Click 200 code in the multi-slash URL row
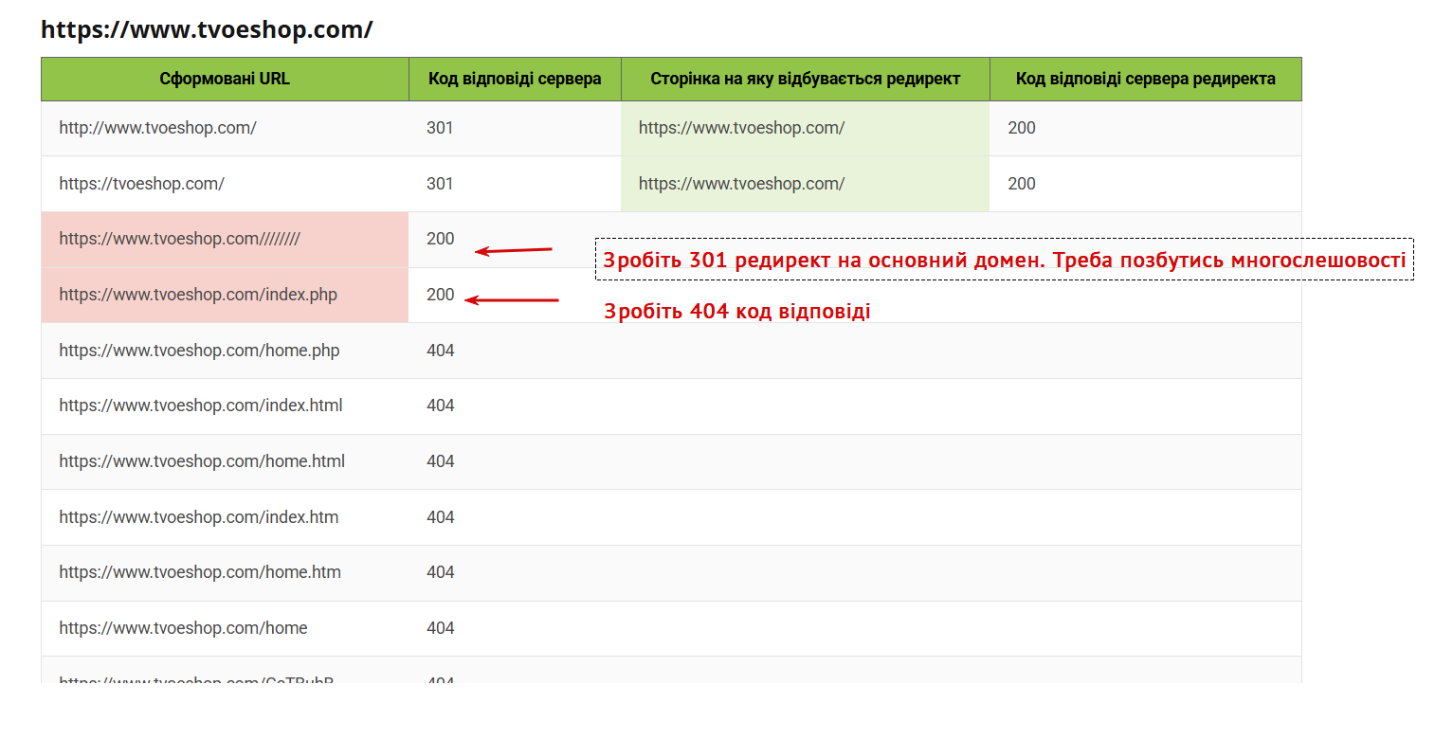Viewport: 1453px width, 739px height. pos(441,239)
